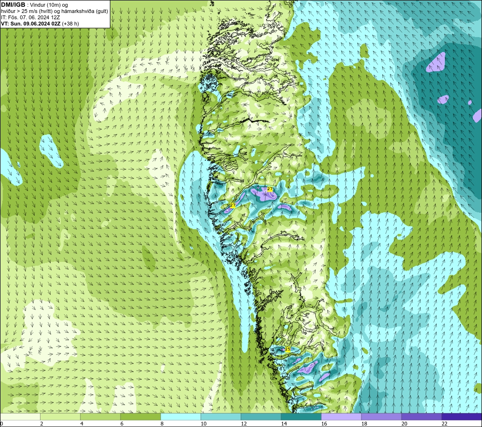Click the pale cream 0–2 m/s scale swatch
482x427 pixels.
click(x=20, y=416)
